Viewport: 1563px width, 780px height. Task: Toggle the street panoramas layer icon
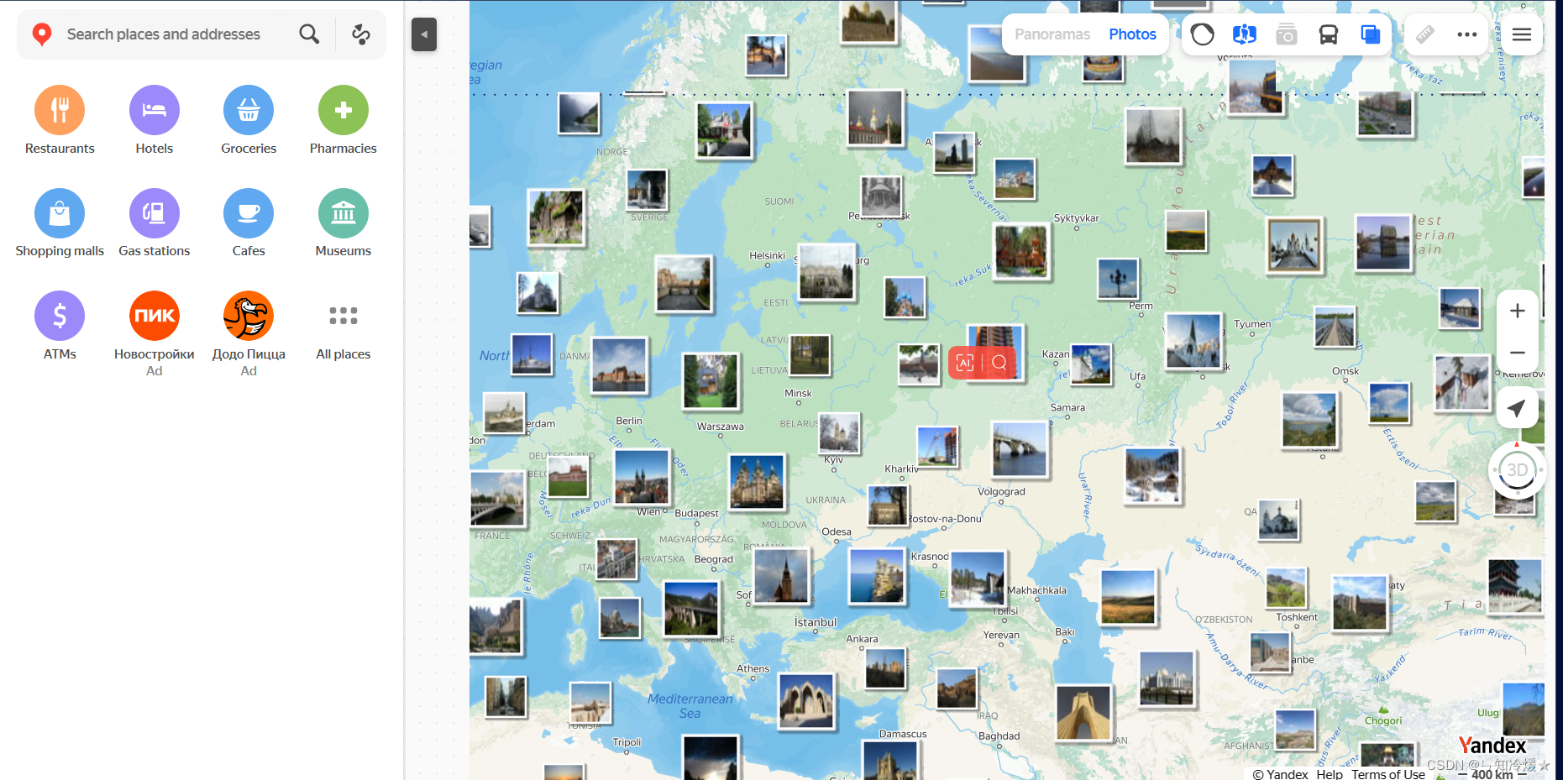(x=1245, y=34)
